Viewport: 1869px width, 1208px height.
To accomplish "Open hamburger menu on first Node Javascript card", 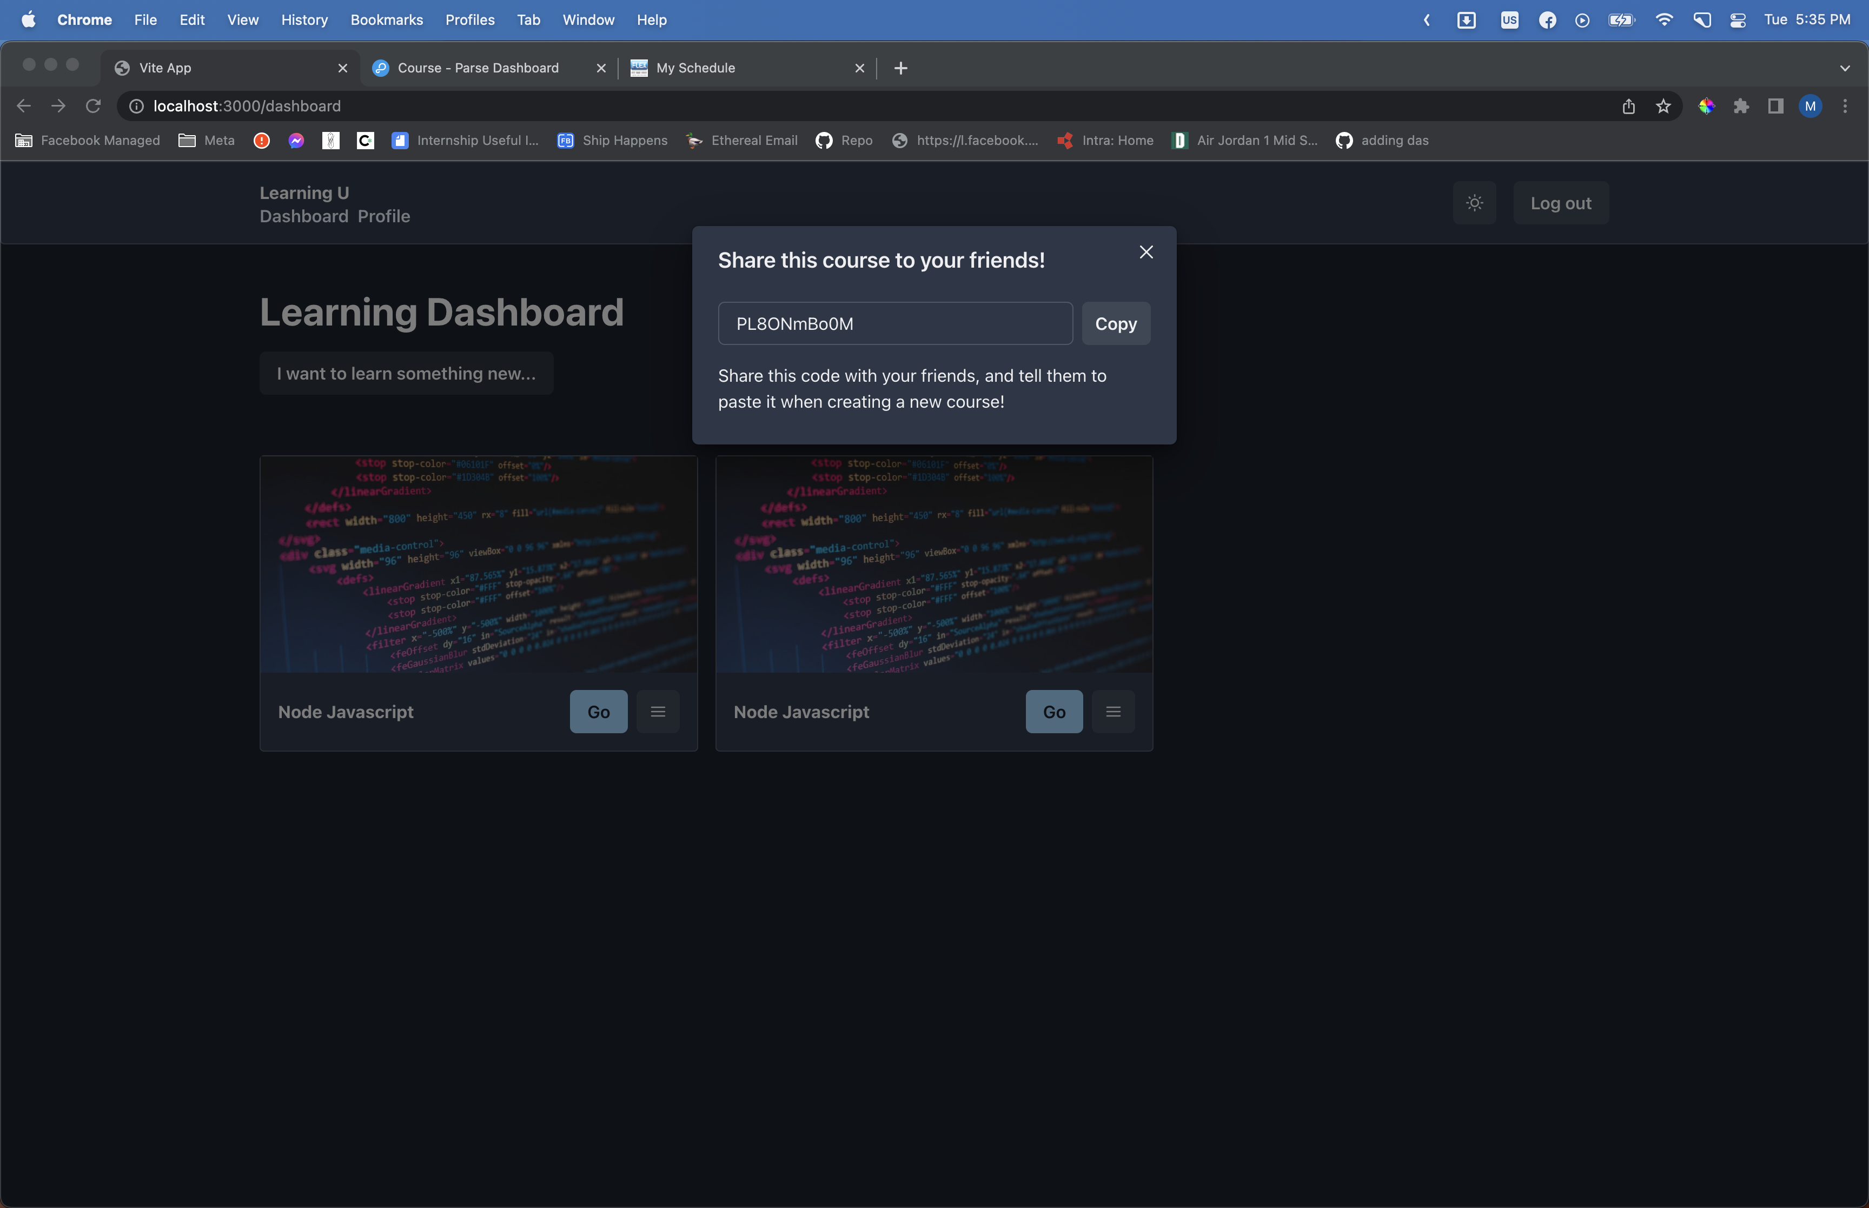I will 657,712.
